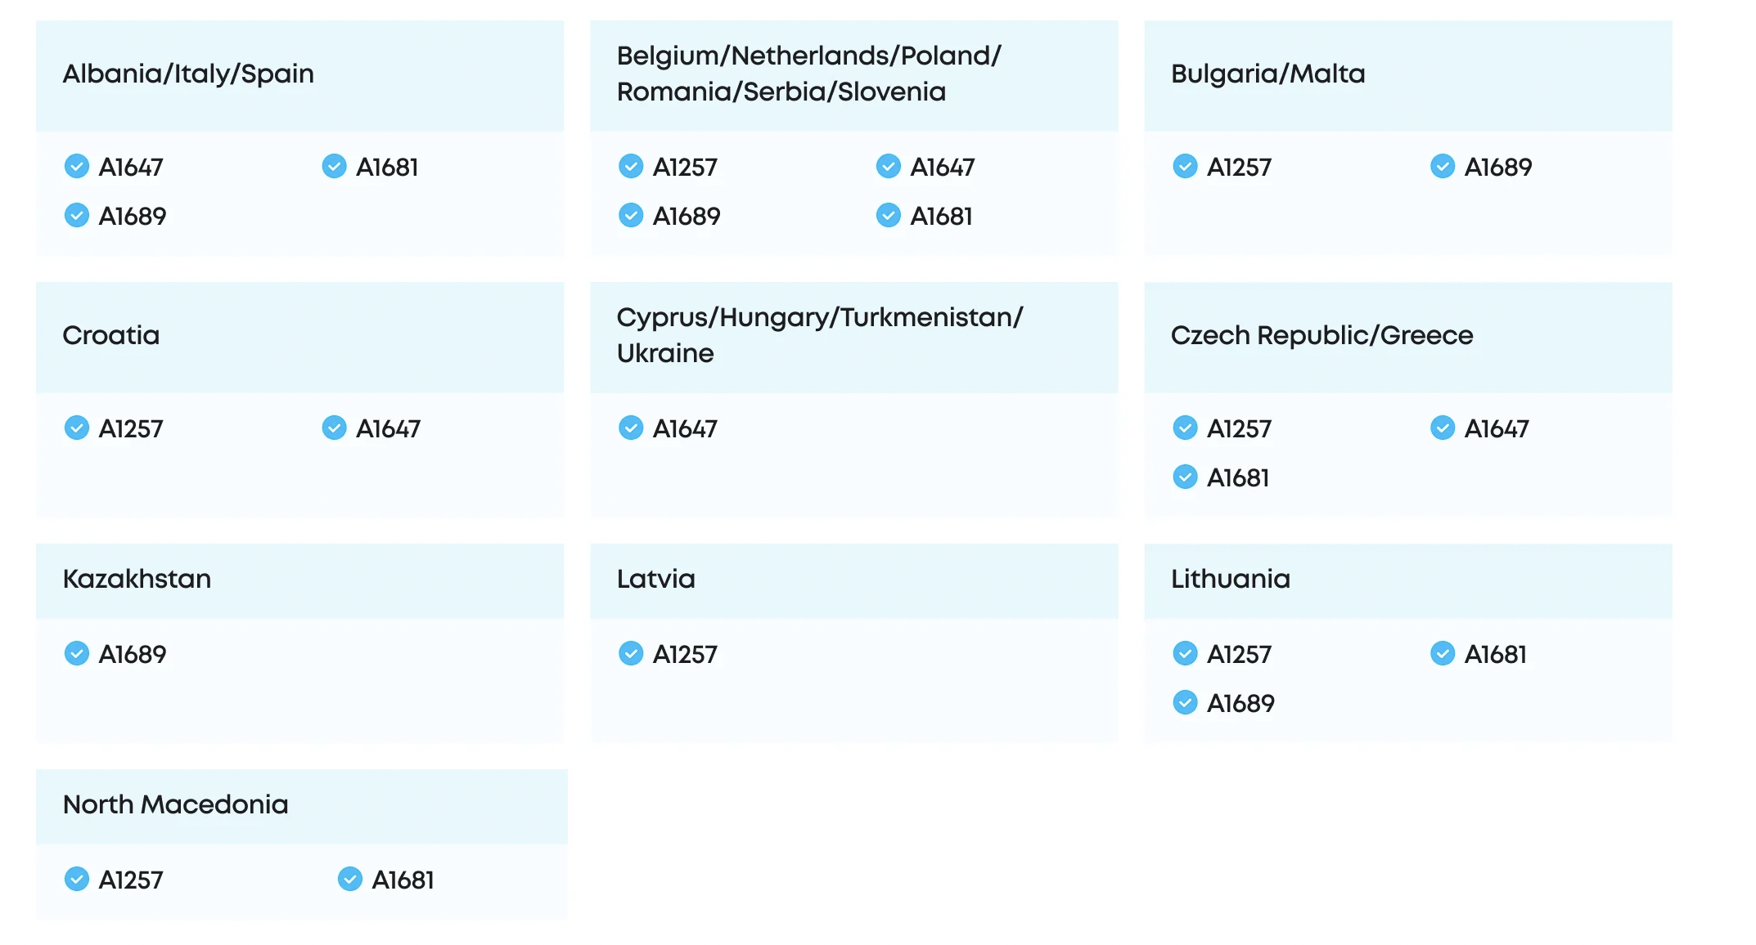The width and height of the screenshot is (1756, 945).
Task: Click model A1689 in the Belgium/Netherlands group
Action: (686, 216)
